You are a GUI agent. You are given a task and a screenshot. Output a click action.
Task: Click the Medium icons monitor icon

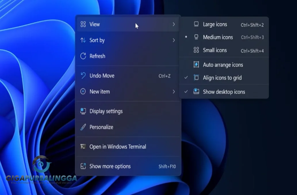(x=196, y=37)
